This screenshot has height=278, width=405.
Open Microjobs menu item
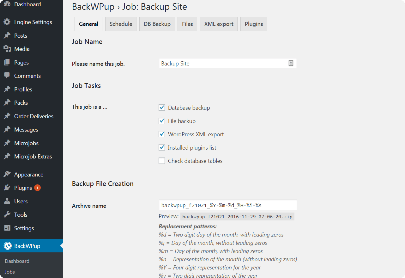(32, 143)
